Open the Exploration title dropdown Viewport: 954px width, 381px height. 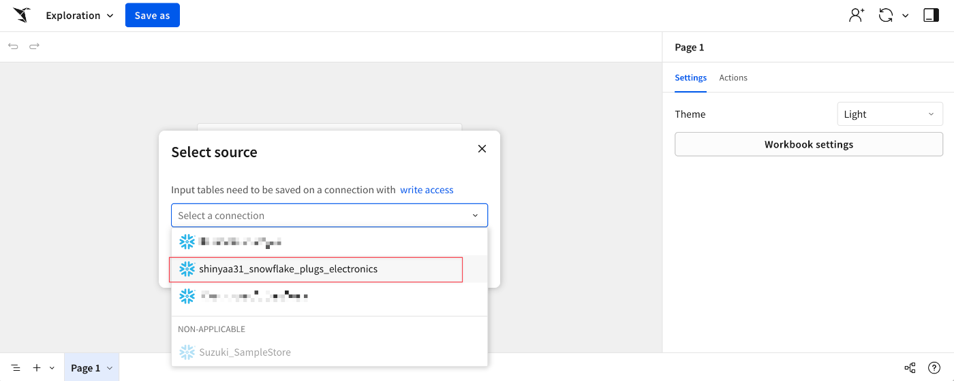coord(80,15)
